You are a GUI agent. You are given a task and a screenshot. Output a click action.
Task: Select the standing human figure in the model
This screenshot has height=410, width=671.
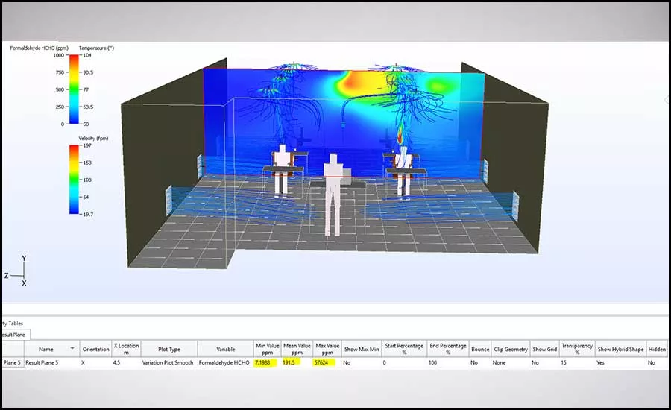coord(332,195)
